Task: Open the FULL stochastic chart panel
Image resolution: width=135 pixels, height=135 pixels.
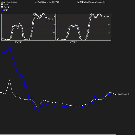Action: (x=84, y=27)
